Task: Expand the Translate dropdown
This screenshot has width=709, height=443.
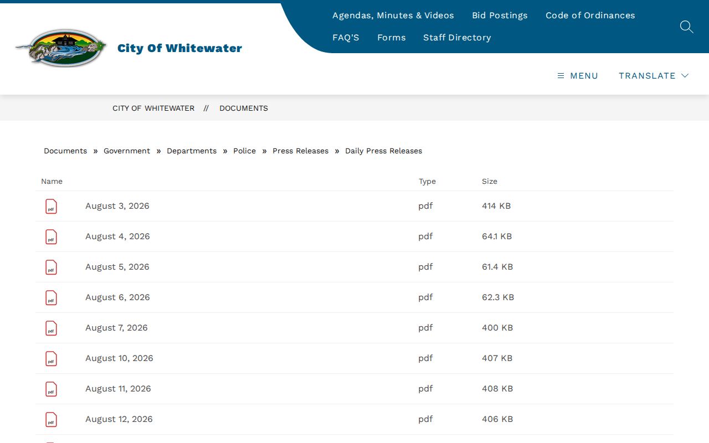Action: (654, 76)
